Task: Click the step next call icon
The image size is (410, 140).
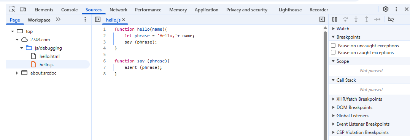Action: (x=377, y=20)
